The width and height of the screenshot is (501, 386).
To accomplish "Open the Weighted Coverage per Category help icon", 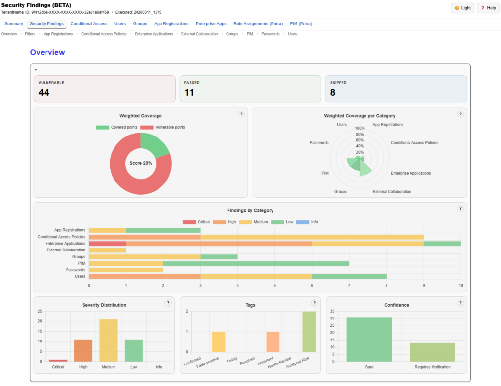I will (460, 114).
